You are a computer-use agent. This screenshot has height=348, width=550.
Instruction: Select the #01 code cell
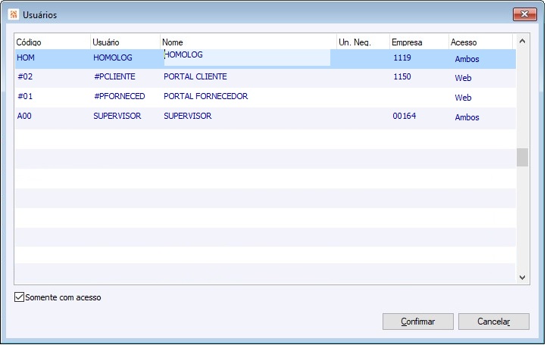(x=25, y=96)
